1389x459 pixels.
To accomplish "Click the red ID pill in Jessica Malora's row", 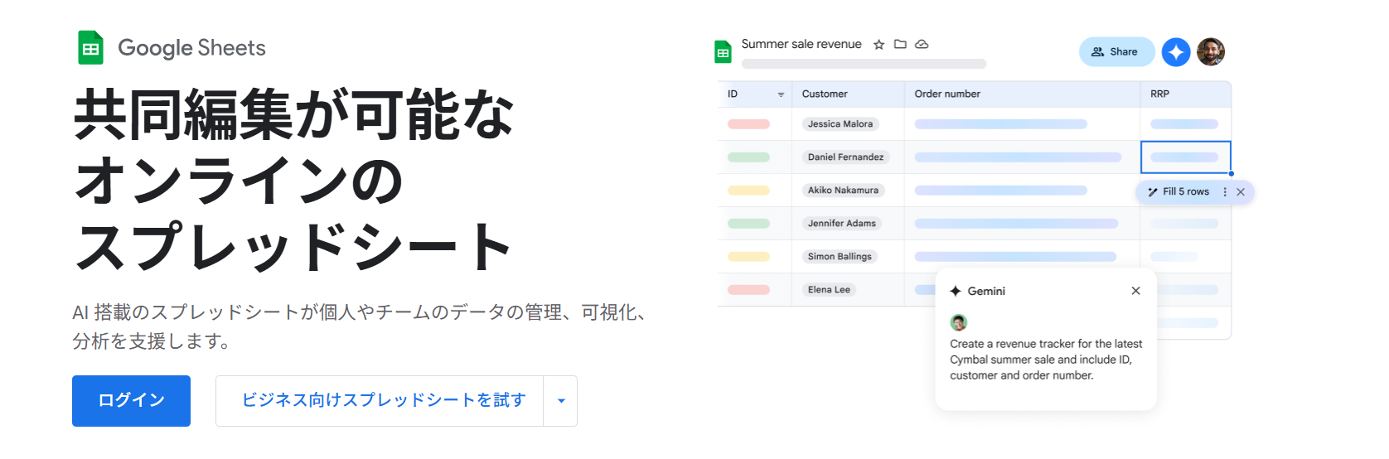I will coord(748,124).
